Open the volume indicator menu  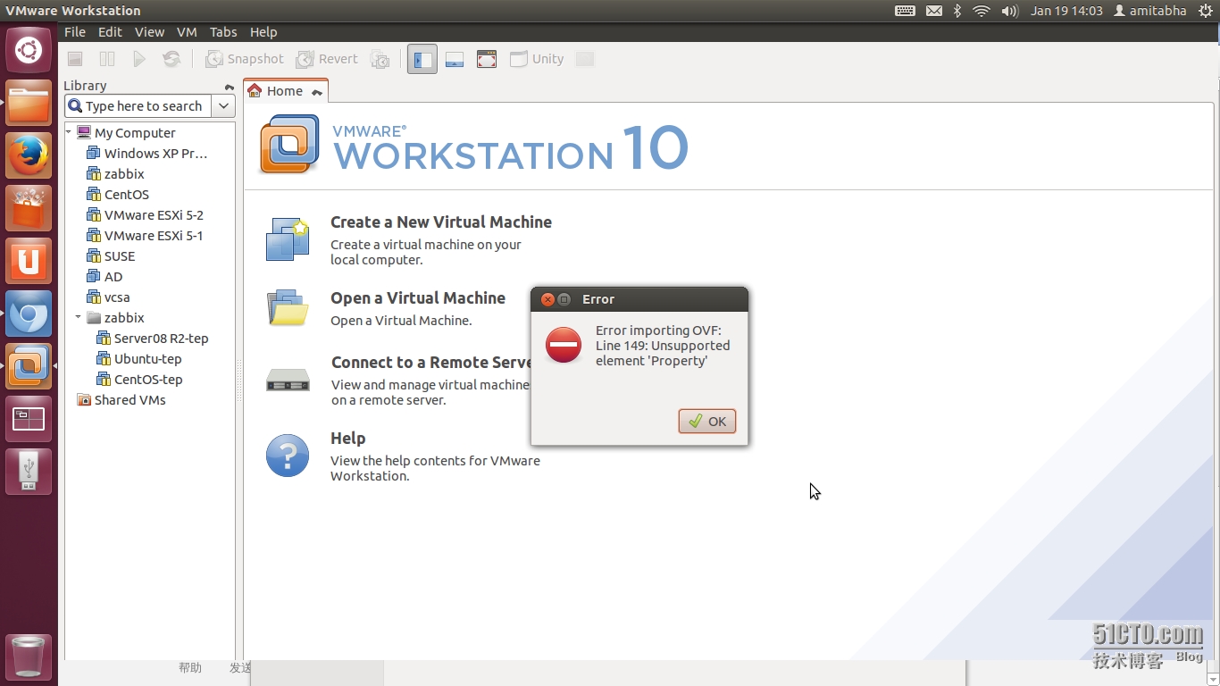coord(1010,11)
